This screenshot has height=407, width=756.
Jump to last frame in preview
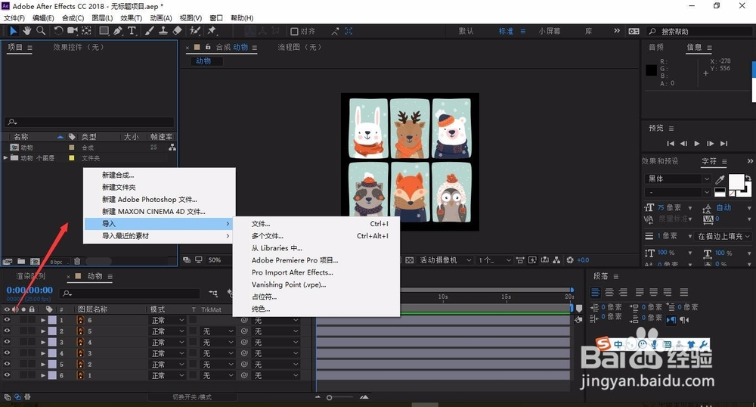point(723,143)
